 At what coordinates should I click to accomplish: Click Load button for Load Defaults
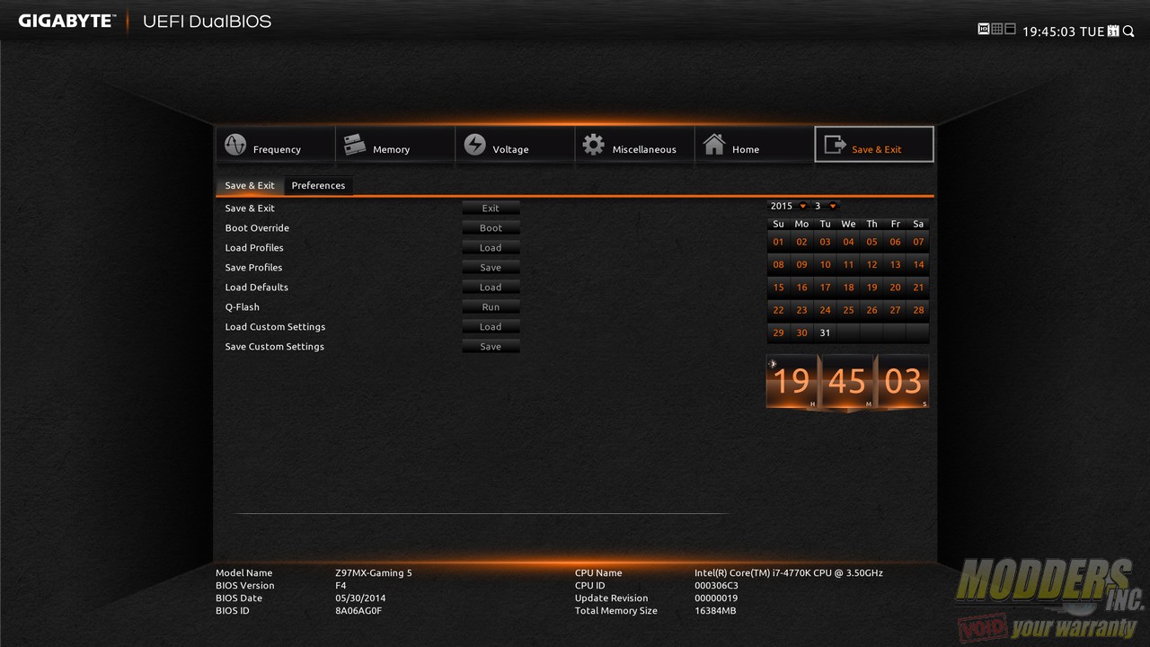tap(491, 288)
